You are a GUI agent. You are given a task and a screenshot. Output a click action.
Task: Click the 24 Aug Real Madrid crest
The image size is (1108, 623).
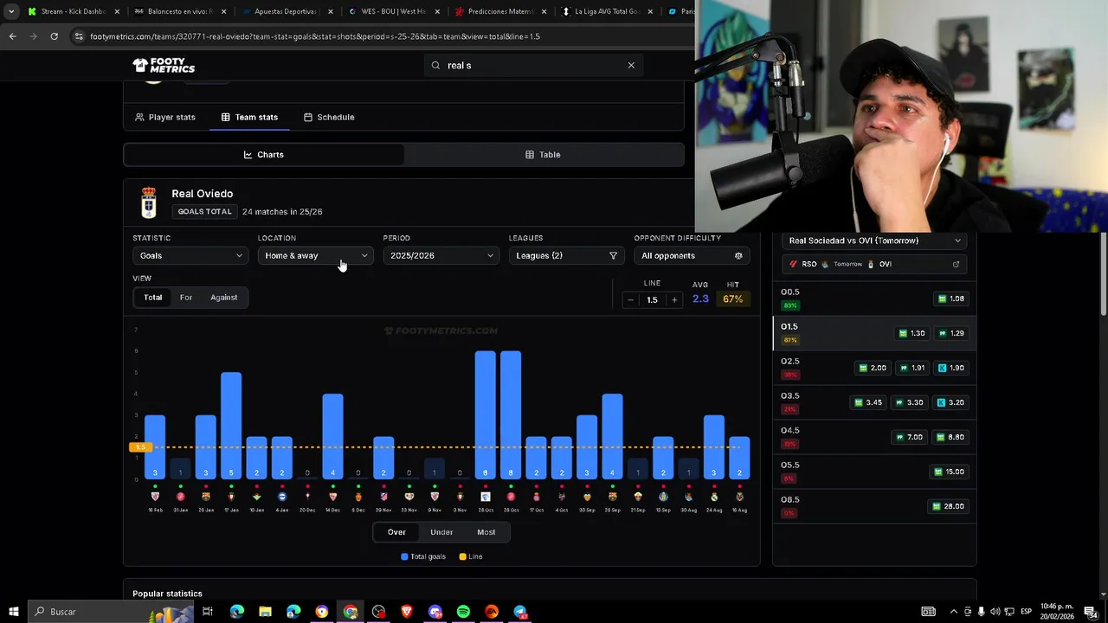(714, 497)
